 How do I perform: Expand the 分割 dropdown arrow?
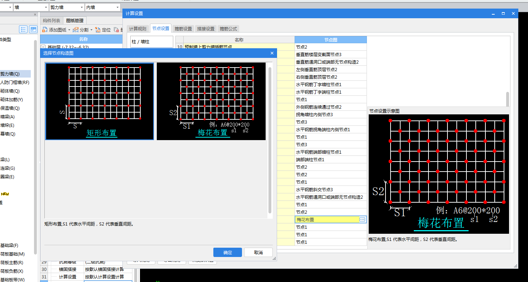click(x=91, y=30)
